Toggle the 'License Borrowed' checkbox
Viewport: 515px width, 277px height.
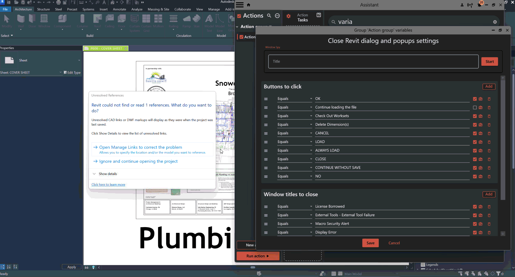(475, 207)
